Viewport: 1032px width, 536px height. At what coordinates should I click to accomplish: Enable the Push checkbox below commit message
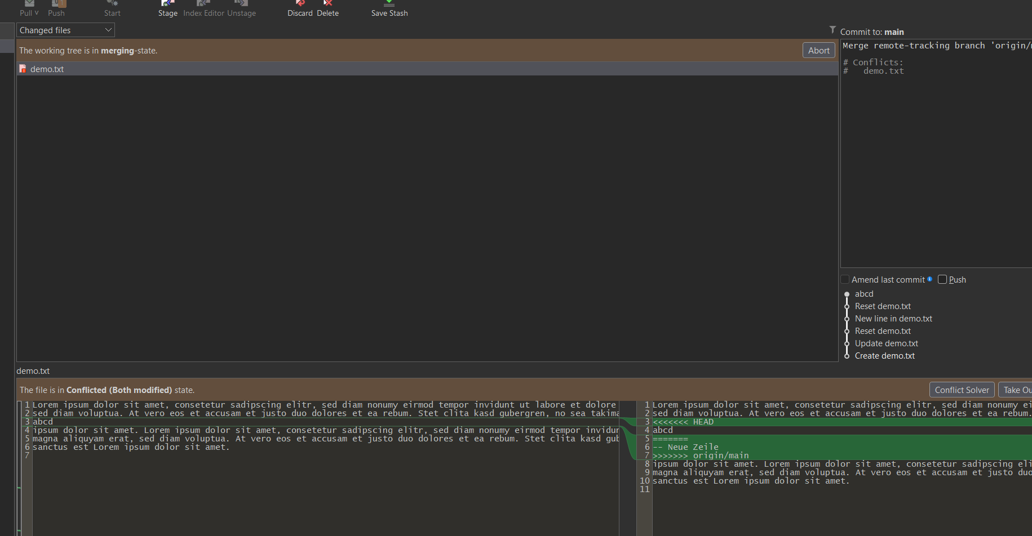[x=942, y=280]
